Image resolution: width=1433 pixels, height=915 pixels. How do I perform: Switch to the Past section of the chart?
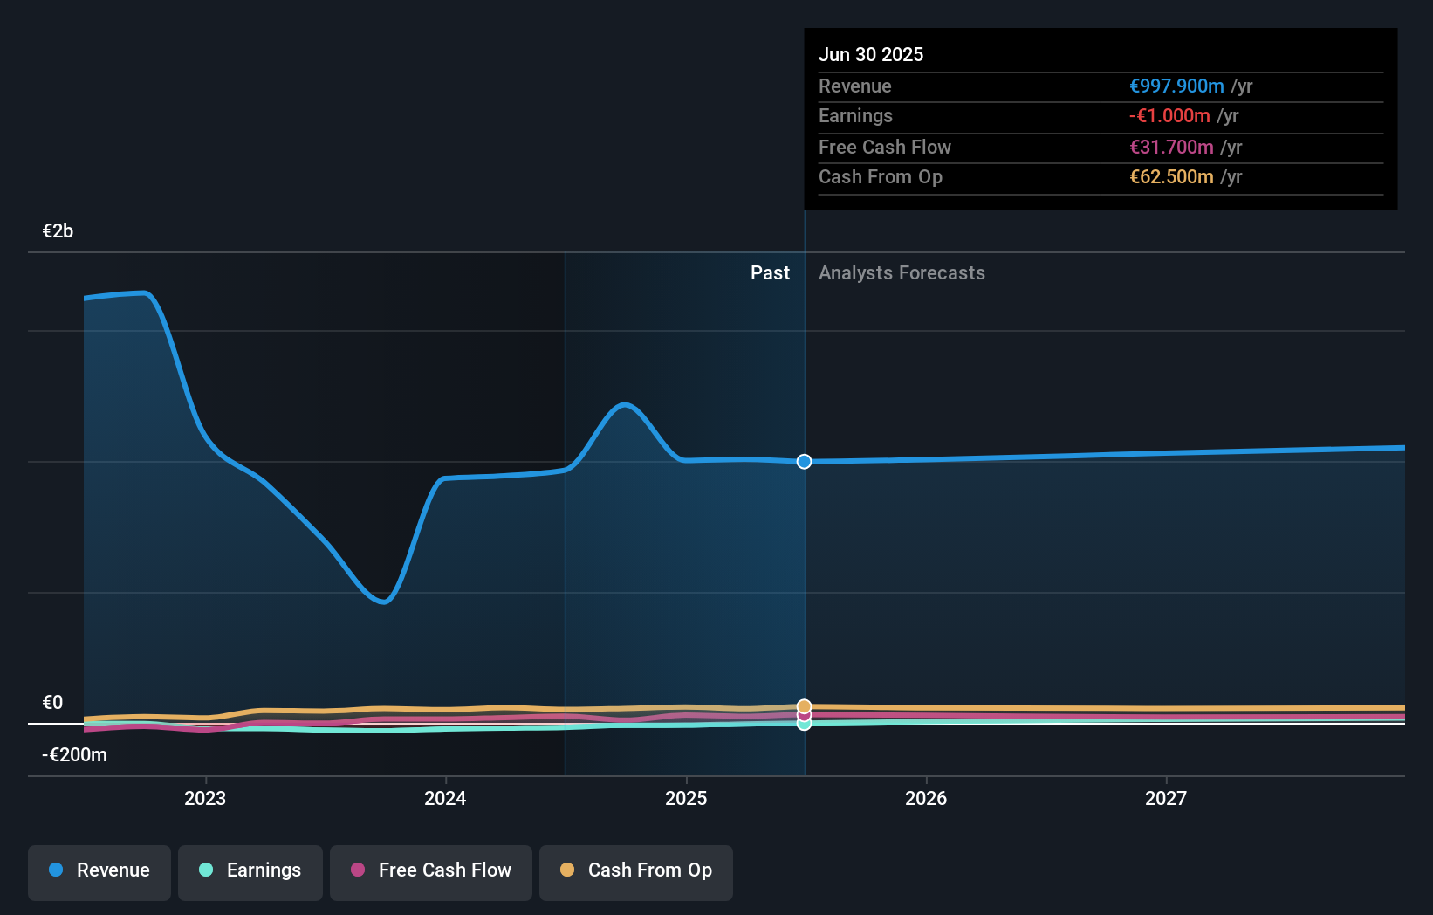coord(770,272)
